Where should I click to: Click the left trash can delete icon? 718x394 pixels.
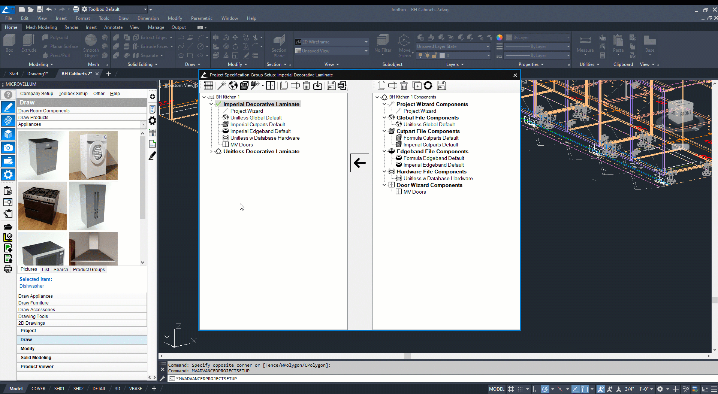tap(307, 86)
